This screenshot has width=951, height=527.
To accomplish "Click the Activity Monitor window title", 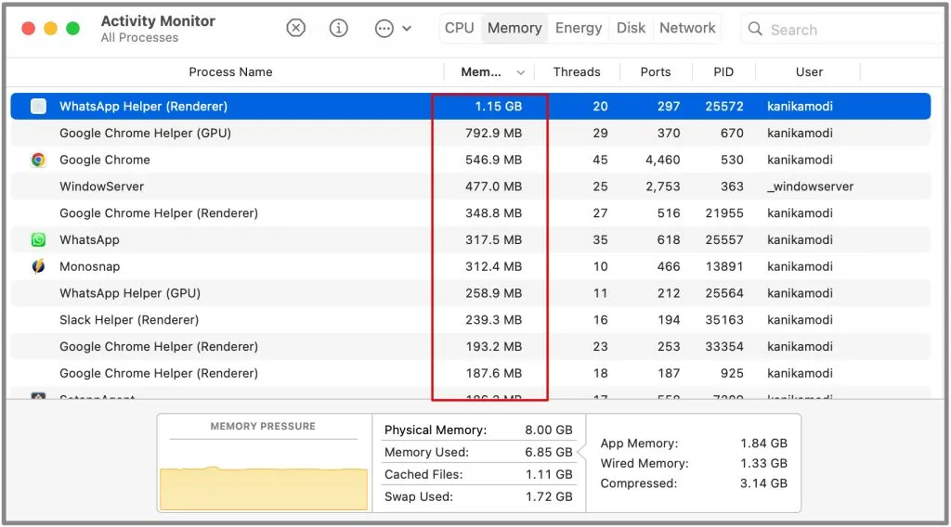I will (158, 21).
